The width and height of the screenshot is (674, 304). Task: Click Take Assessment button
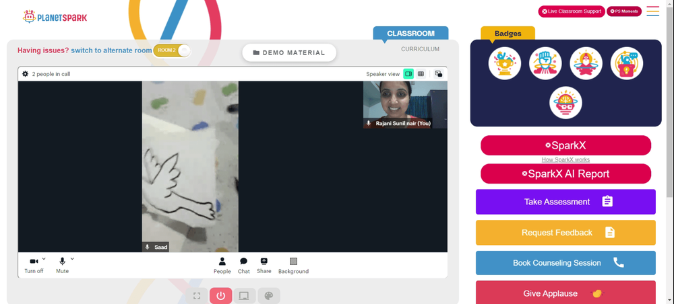[565, 202]
